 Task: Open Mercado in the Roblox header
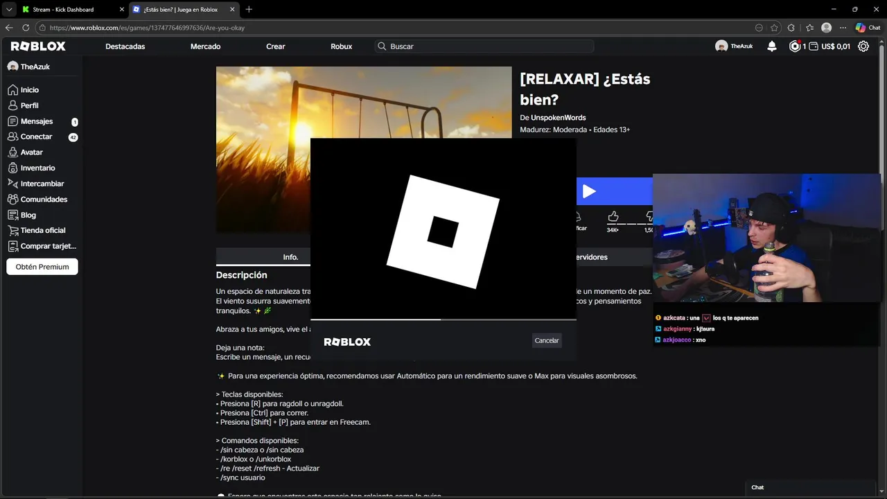pyautogui.click(x=206, y=46)
